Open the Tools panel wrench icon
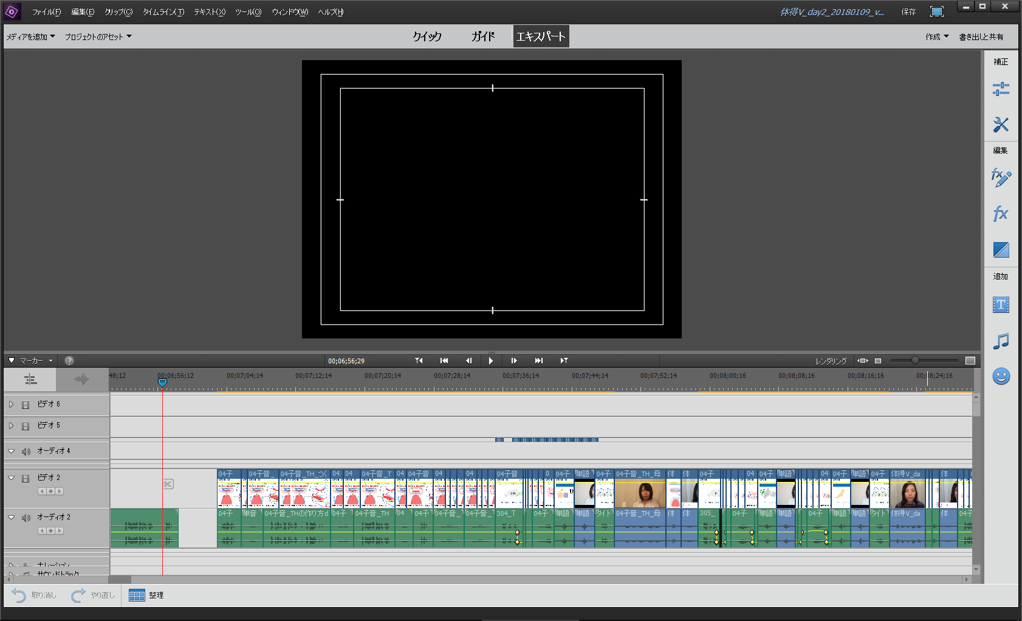The height and width of the screenshot is (621, 1022). (1001, 125)
